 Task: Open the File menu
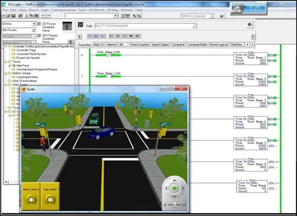point(5,10)
